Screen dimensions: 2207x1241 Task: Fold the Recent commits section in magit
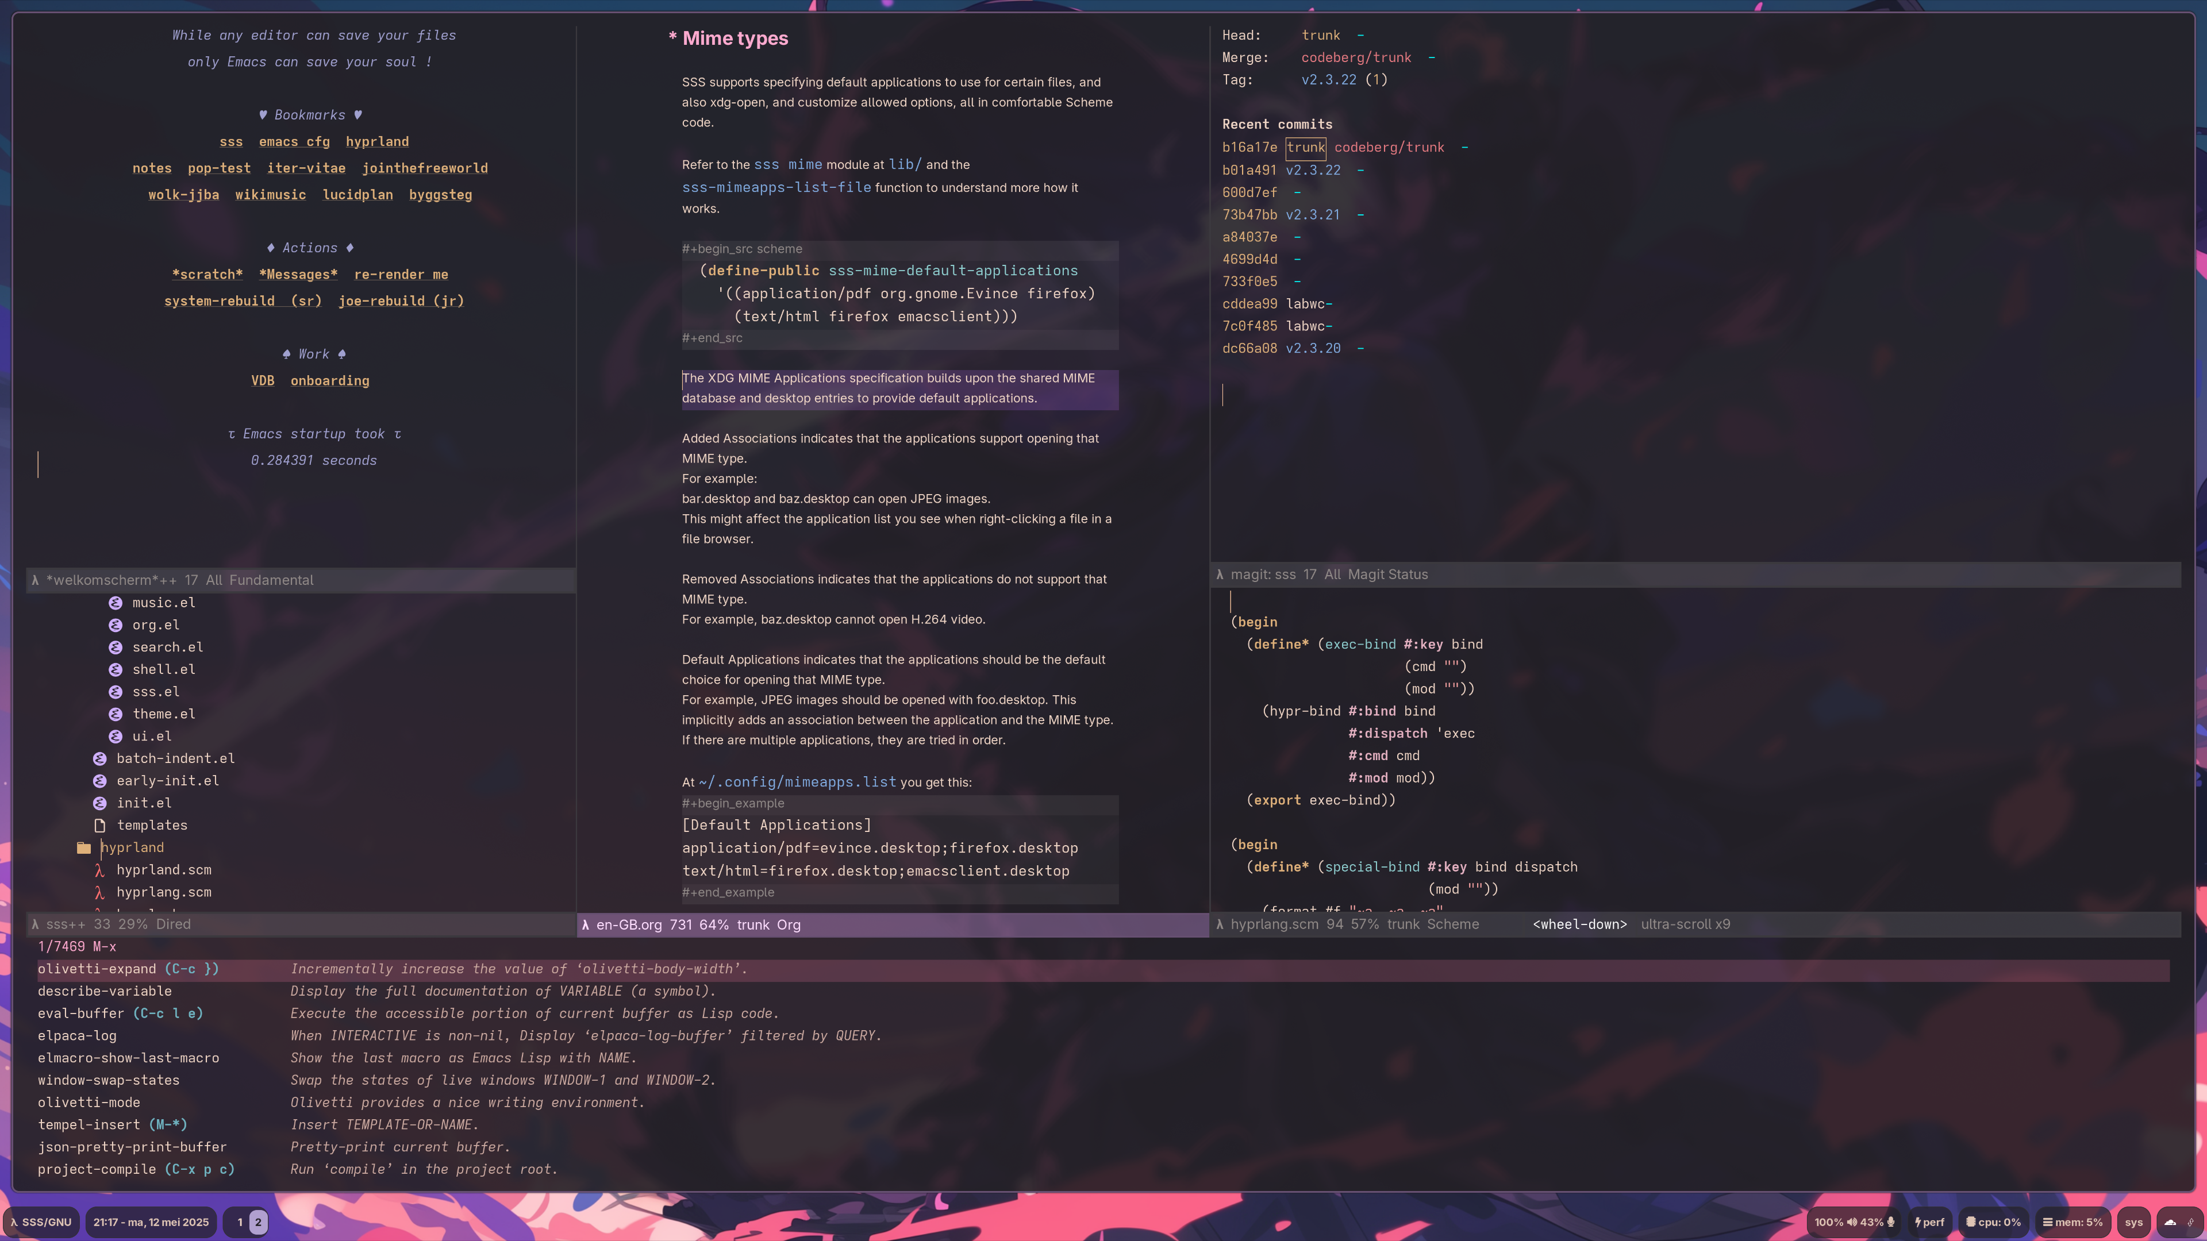1278,125
